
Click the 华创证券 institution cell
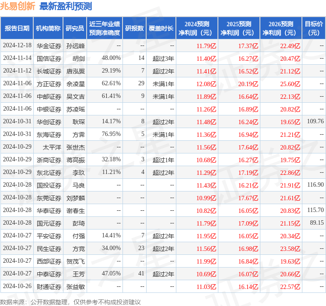pyautogui.click(x=49, y=122)
